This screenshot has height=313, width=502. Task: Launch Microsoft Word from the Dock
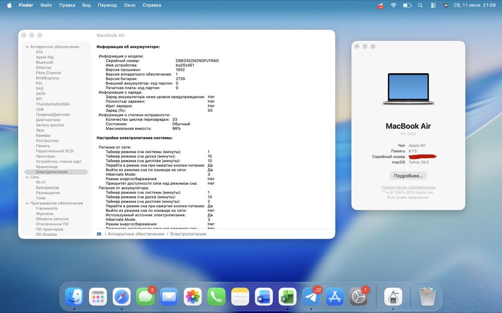pos(264,296)
